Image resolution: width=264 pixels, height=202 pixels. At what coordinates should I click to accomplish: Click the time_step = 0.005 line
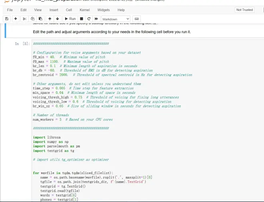pyautogui.click(x=83, y=88)
